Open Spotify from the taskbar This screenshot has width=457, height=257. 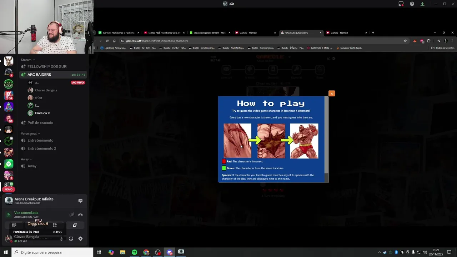(x=134, y=252)
